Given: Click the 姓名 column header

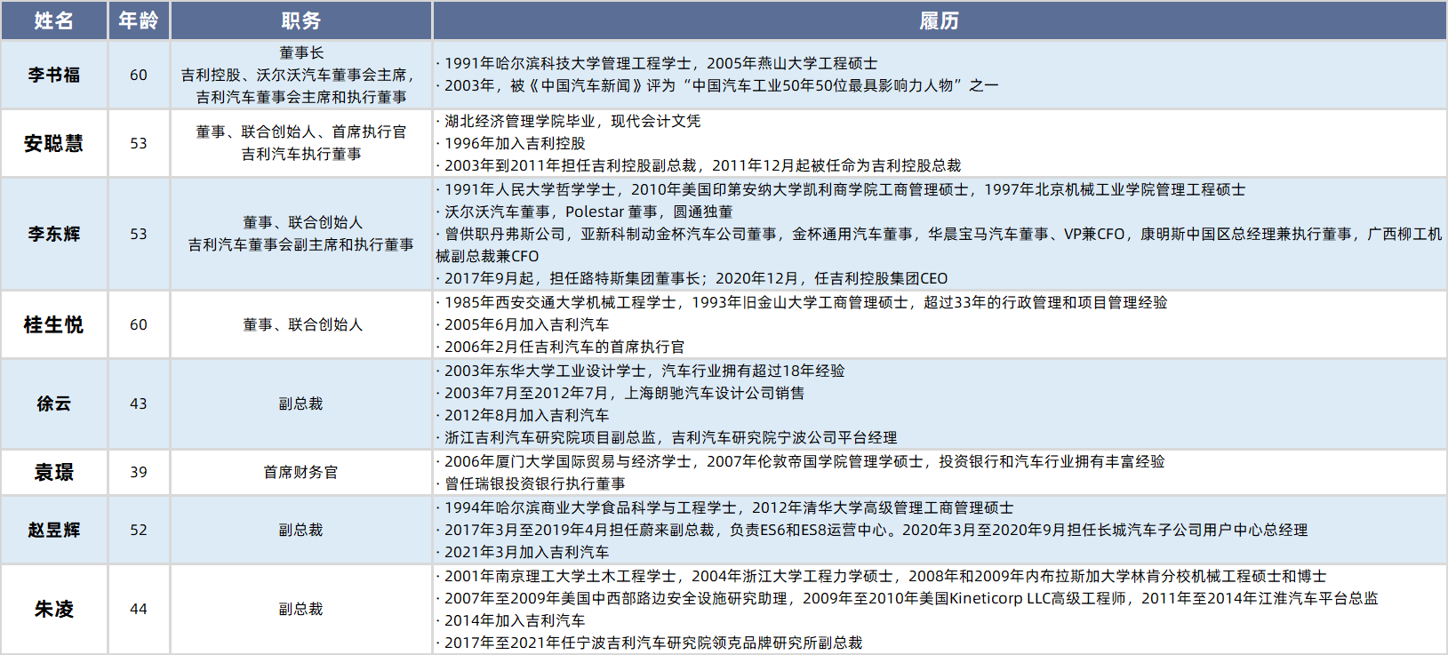Looking at the screenshot, I should [54, 20].
